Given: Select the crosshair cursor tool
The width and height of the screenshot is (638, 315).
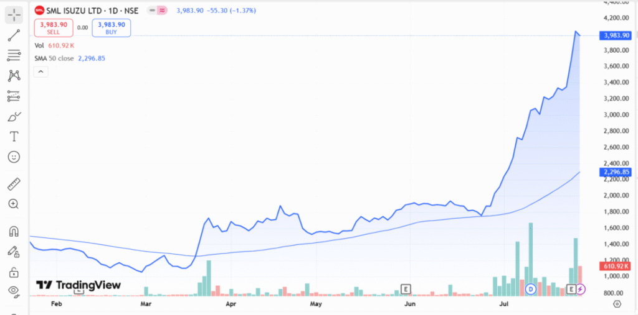Looking at the screenshot, I should pos(14,15).
